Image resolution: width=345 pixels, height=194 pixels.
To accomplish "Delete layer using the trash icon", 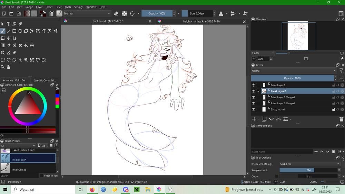I will pos(341,119).
